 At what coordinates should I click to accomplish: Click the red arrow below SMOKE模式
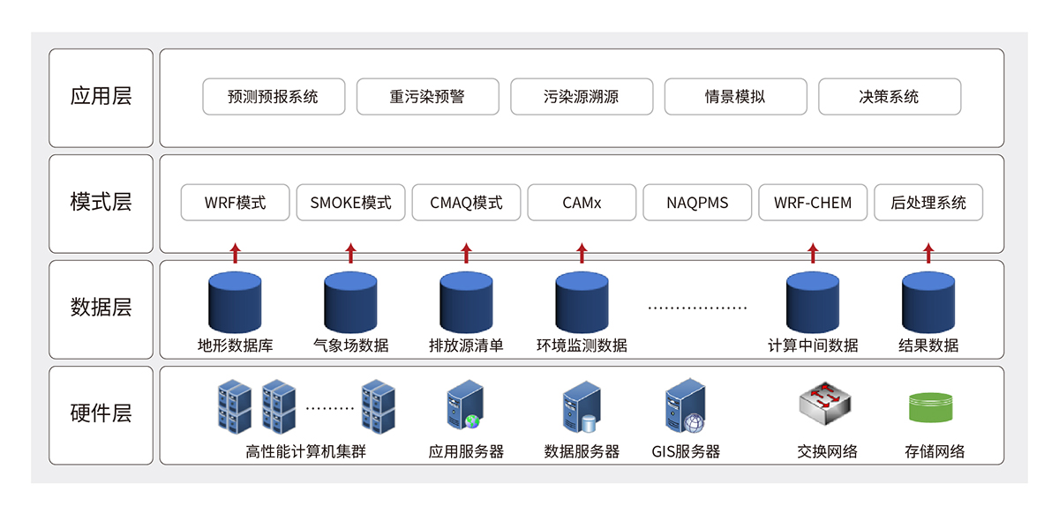[x=350, y=254]
